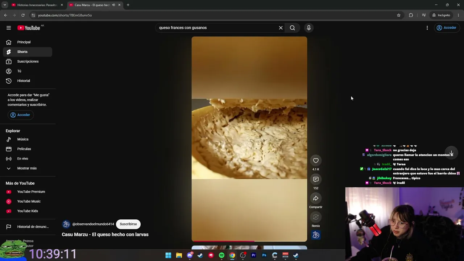Select Shorts in the sidebar
This screenshot has width=464, height=261.
[28, 52]
